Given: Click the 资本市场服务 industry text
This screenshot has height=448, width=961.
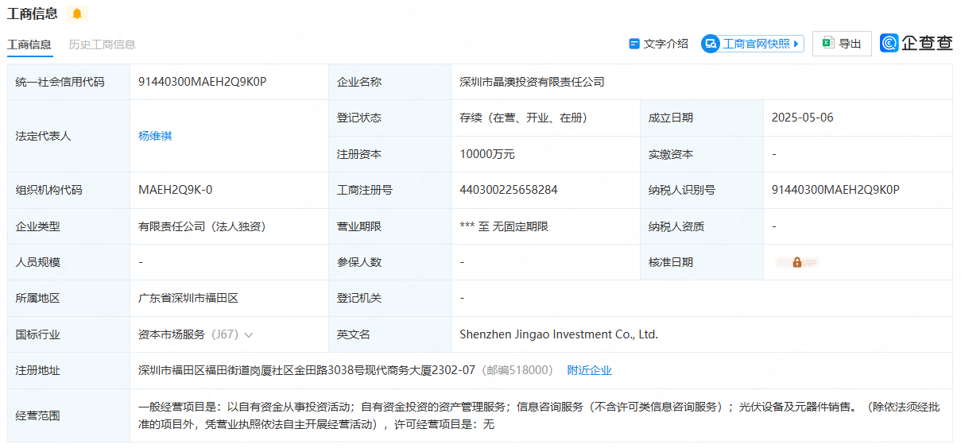Looking at the screenshot, I should point(172,334).
